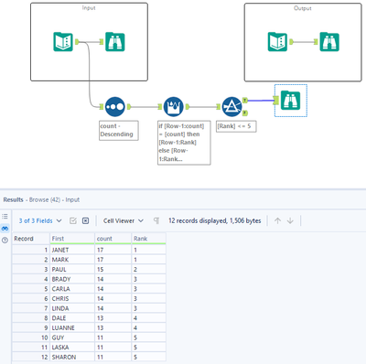Click the Filter tool False output anchor
This screenshot has height=364, width=366.
(245, 113)
